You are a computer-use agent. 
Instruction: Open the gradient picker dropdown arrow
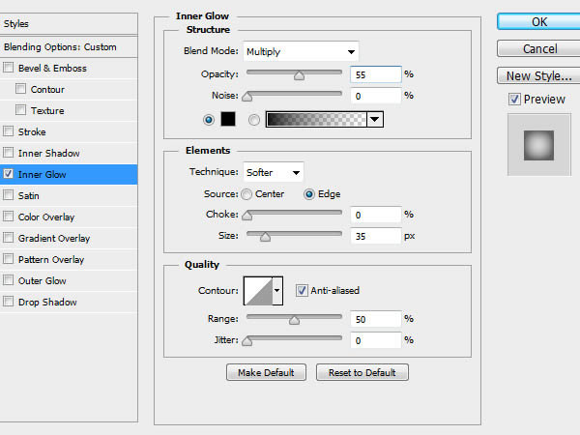click(x=375, y=119)
